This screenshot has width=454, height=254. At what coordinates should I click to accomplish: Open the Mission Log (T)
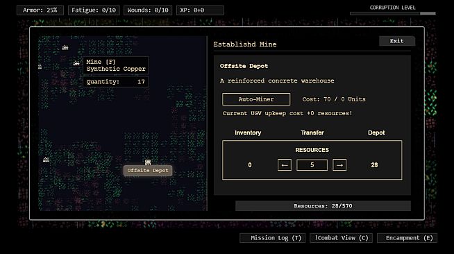coord(272,238)
